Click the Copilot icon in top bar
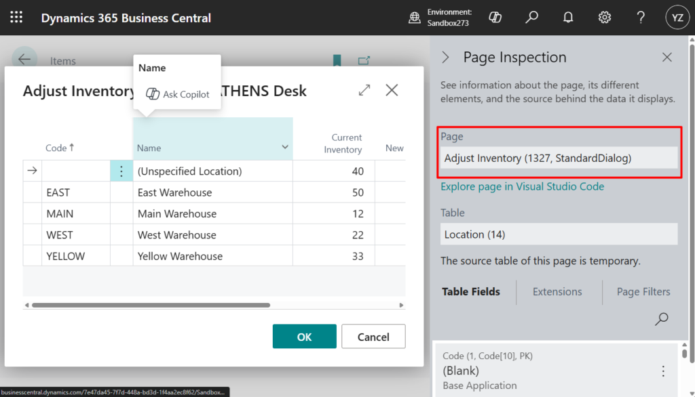This screenshot has width=695, height=397. (495, 18)
